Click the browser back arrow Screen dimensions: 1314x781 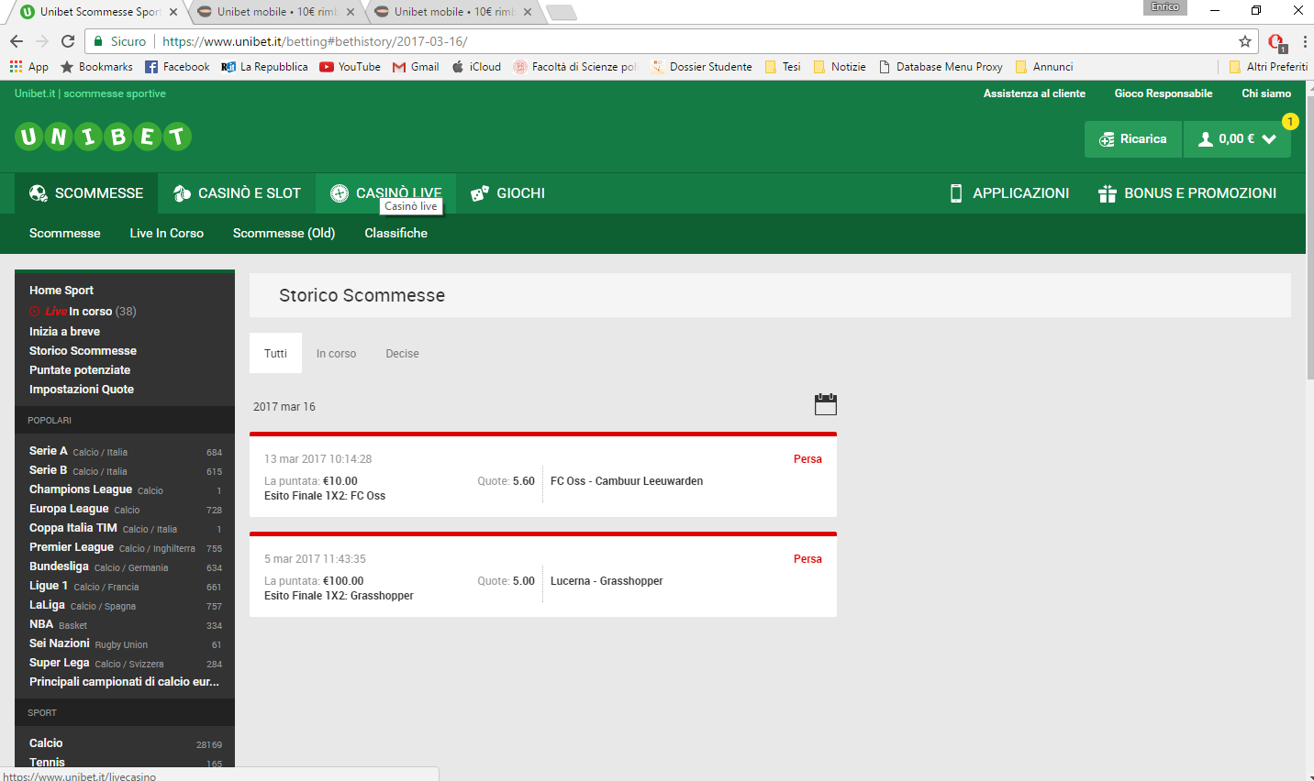(16, 41)
